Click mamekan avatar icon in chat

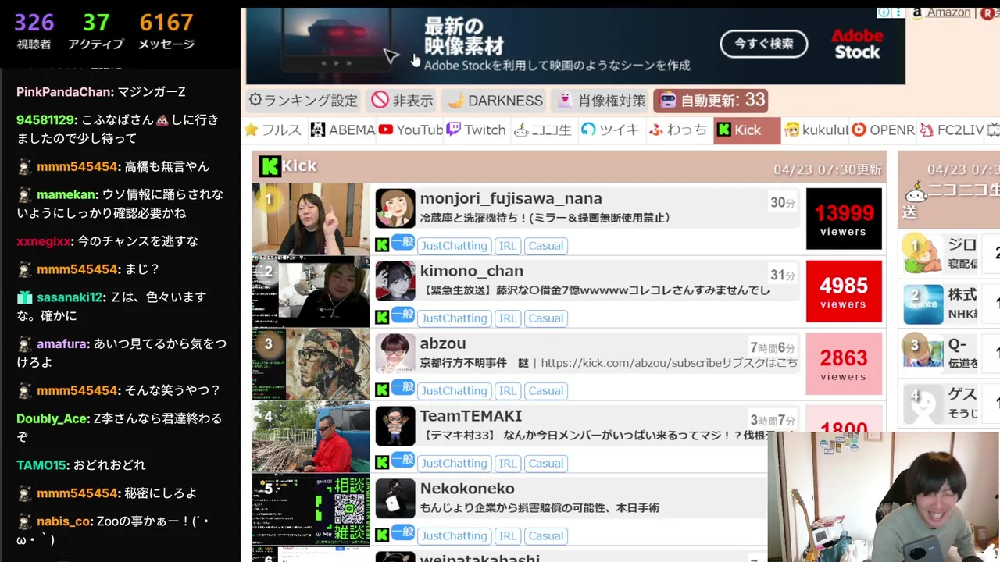pos(24,194)
